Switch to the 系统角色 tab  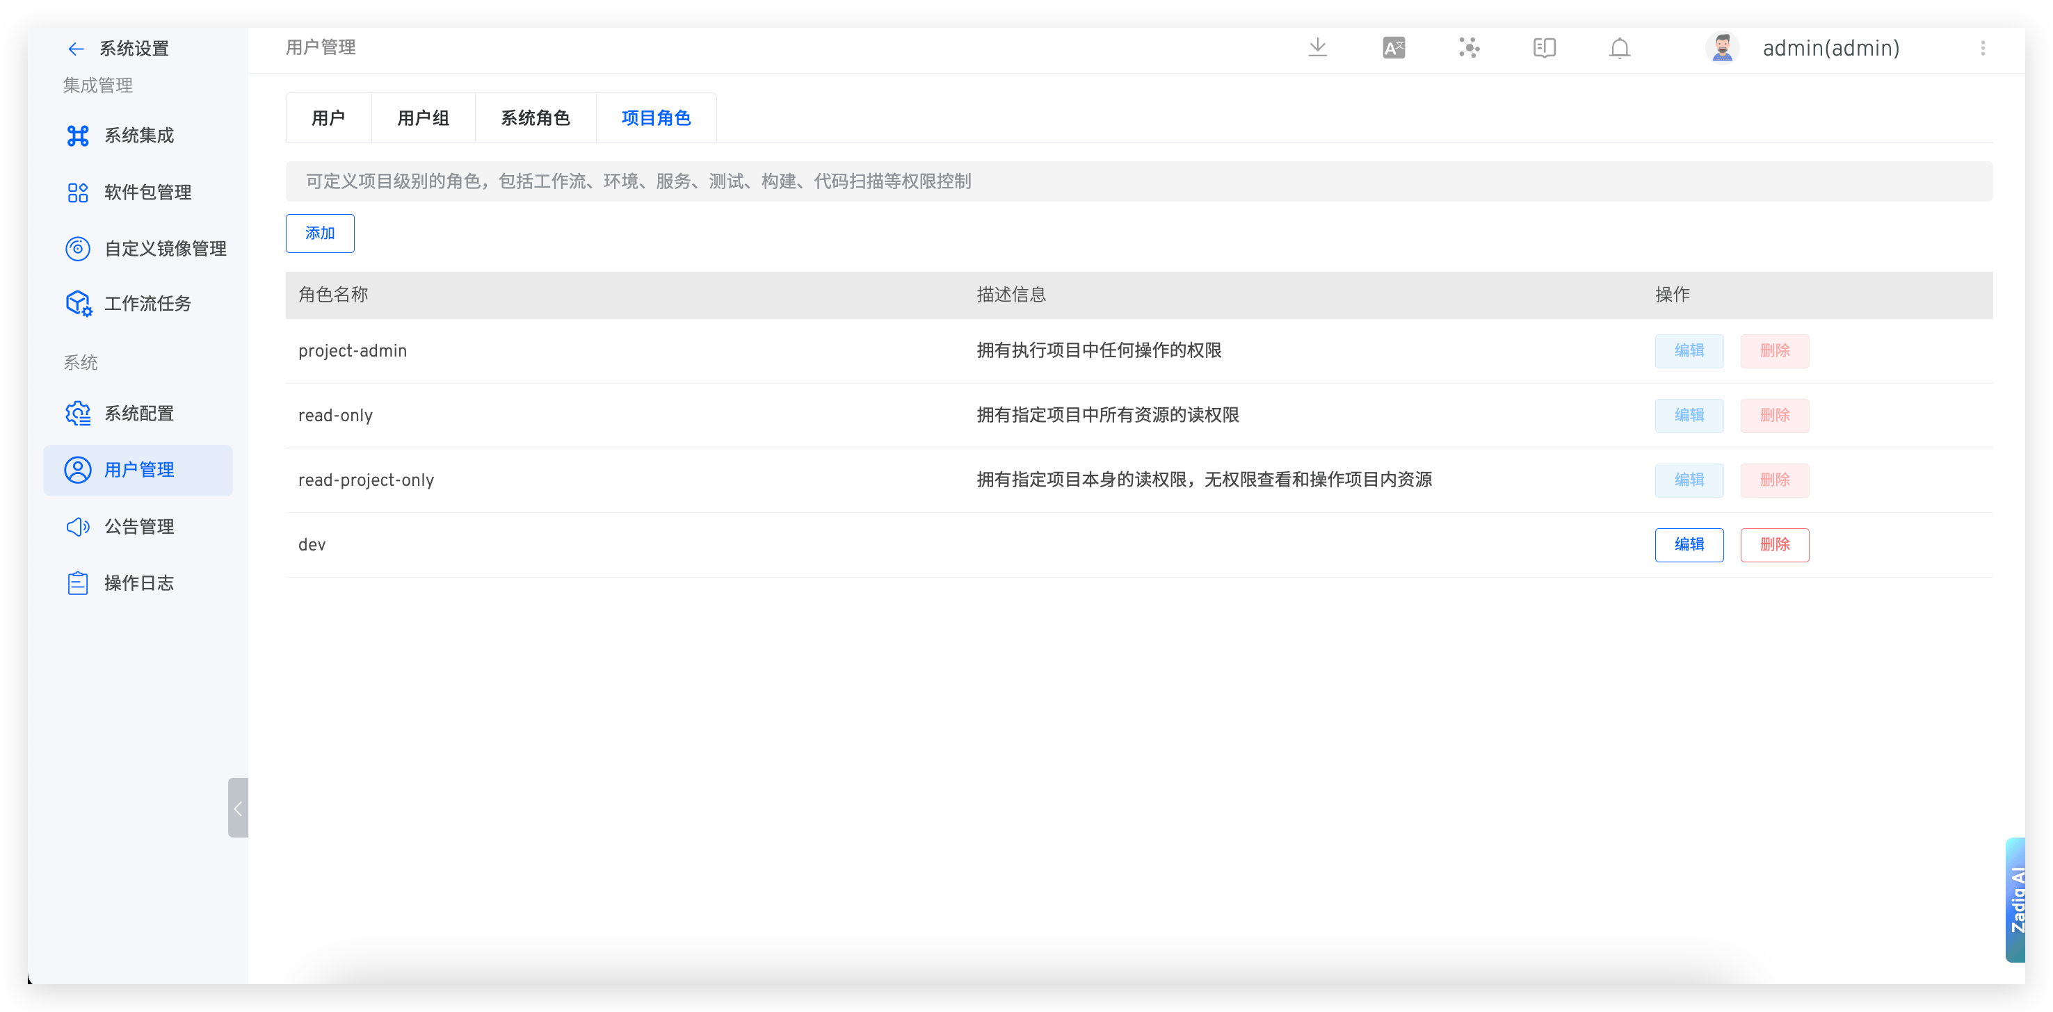coord(535,118)
